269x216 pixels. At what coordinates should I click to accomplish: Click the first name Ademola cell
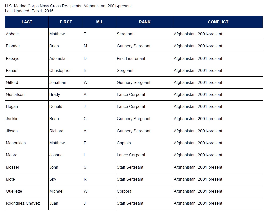click(x=57, y=58)
